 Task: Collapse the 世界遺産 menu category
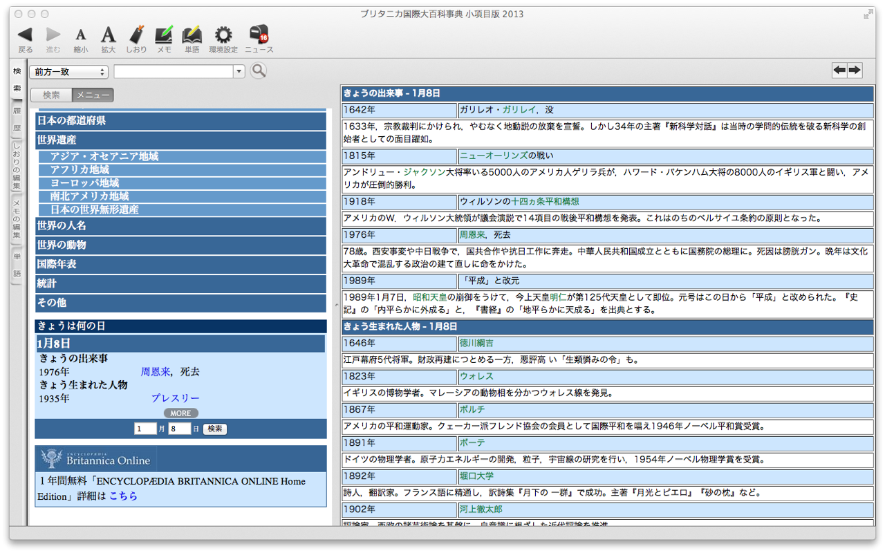180,140
